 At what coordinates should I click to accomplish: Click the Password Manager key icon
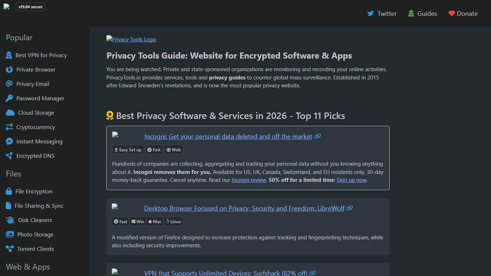click(x=9, y=98)
